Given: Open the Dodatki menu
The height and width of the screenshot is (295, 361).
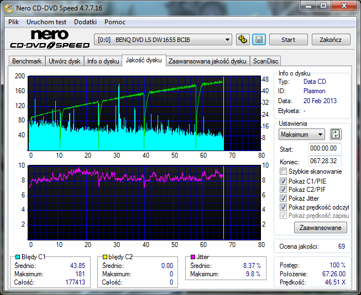Looking at the screenshot, I should point(85,22).
